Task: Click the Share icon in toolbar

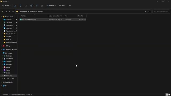Action: click(x=37, y=6)
